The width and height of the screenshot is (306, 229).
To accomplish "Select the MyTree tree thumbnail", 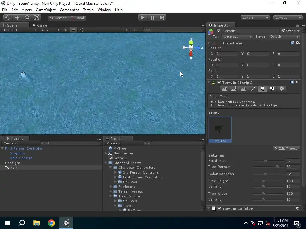I will click(220, 130).
